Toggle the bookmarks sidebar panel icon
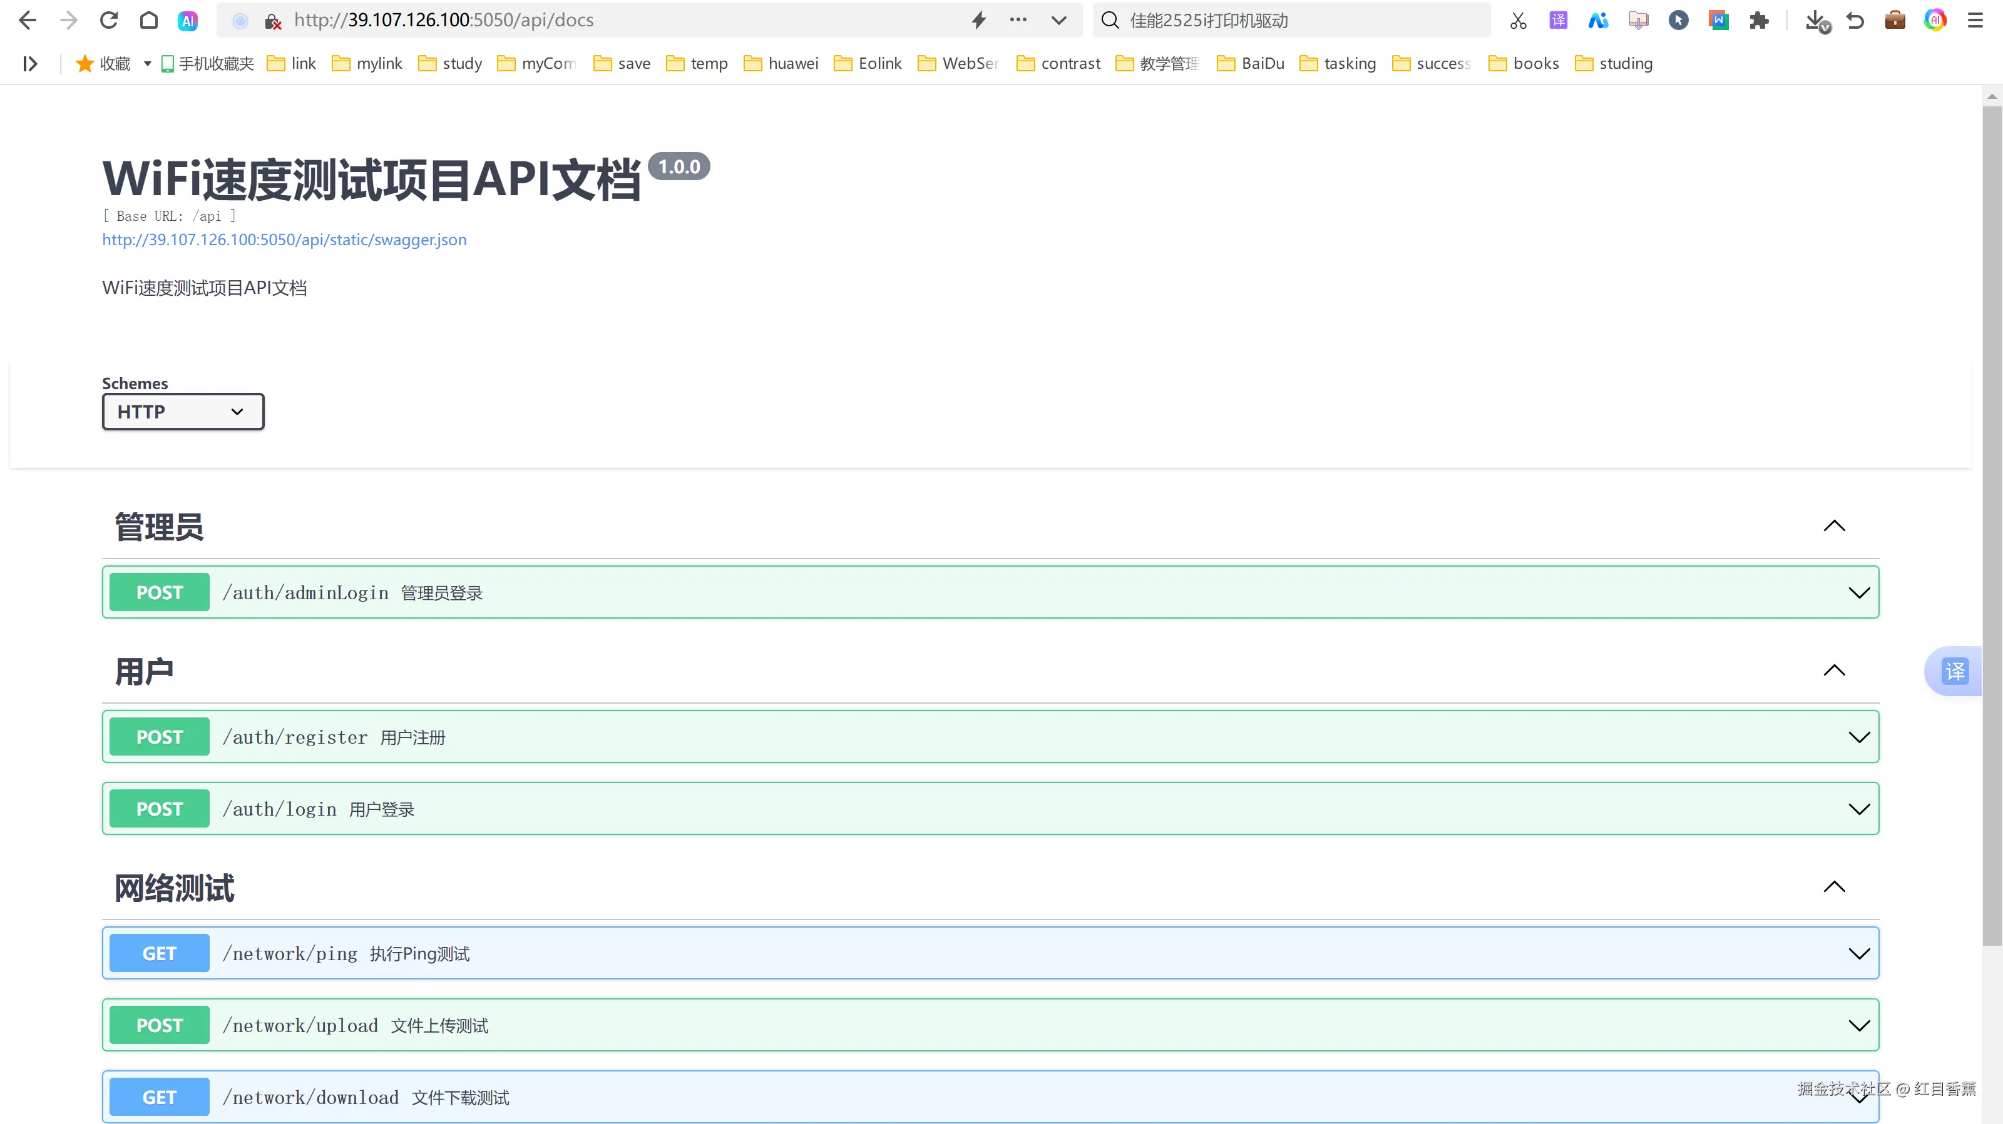The image size is (2003, 1124). (29, 64)
